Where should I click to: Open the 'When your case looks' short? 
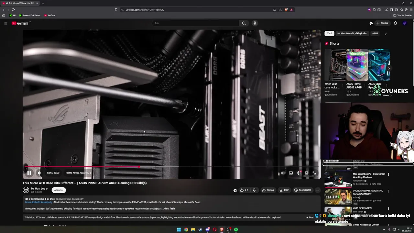335,65
